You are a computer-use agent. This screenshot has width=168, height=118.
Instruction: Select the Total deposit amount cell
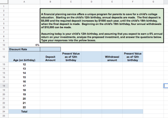[50, 112]
